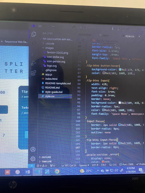Show hidden system tray icons chevron
Image resolution: width=145 pixels, height=193 pixels.
point(98,171)
